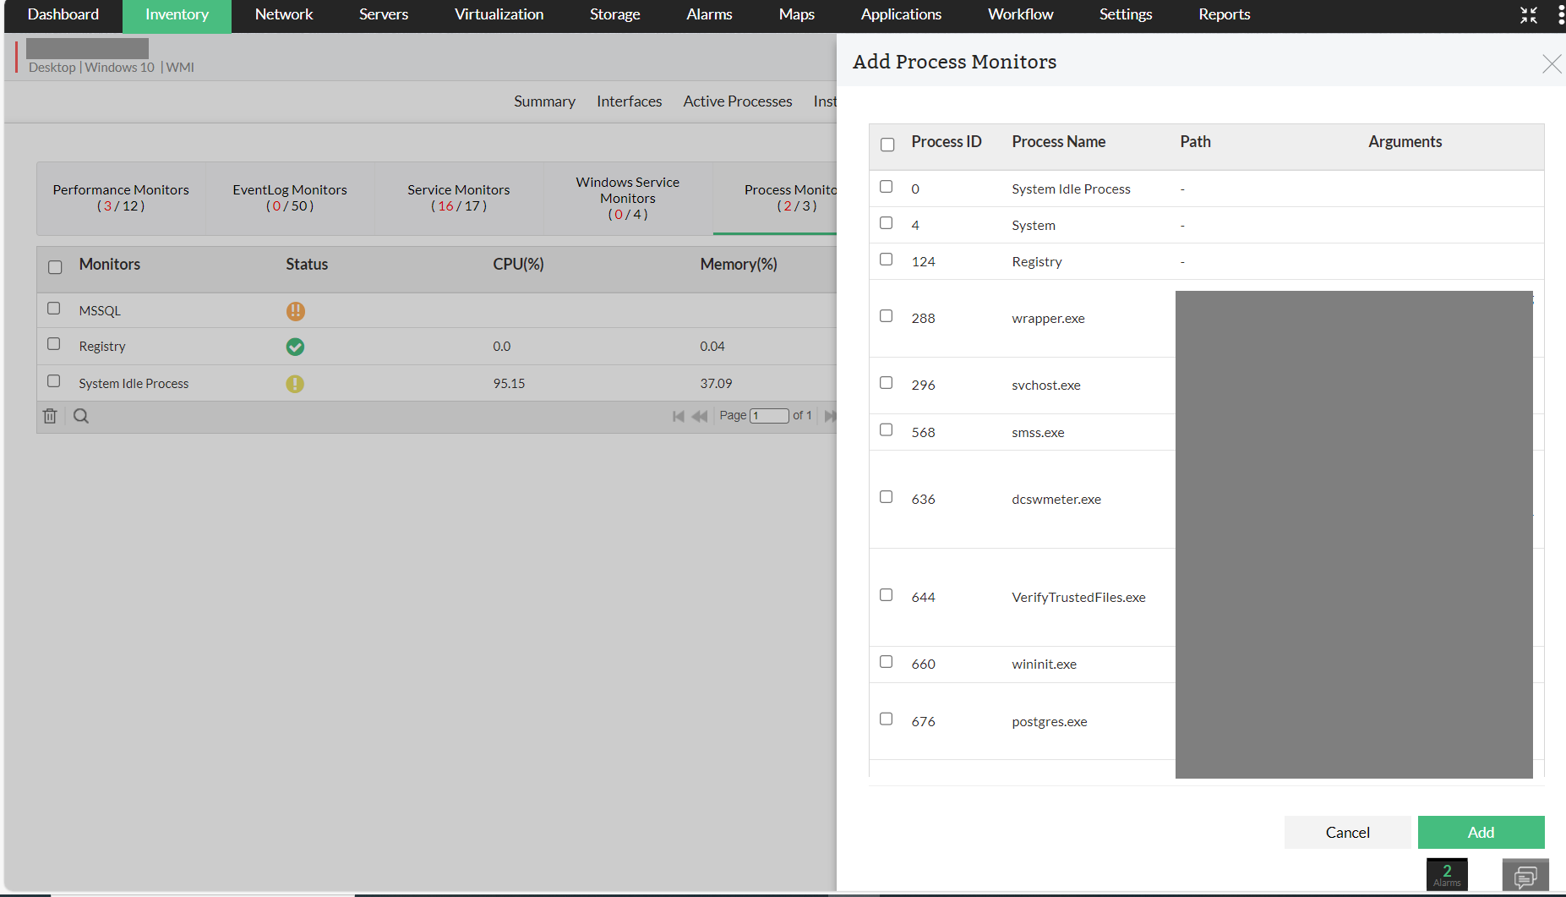Image resolution: width=1566 pixels, height=897 pixels.
Task: Open the Reports menu
Action: [1224, 14]
